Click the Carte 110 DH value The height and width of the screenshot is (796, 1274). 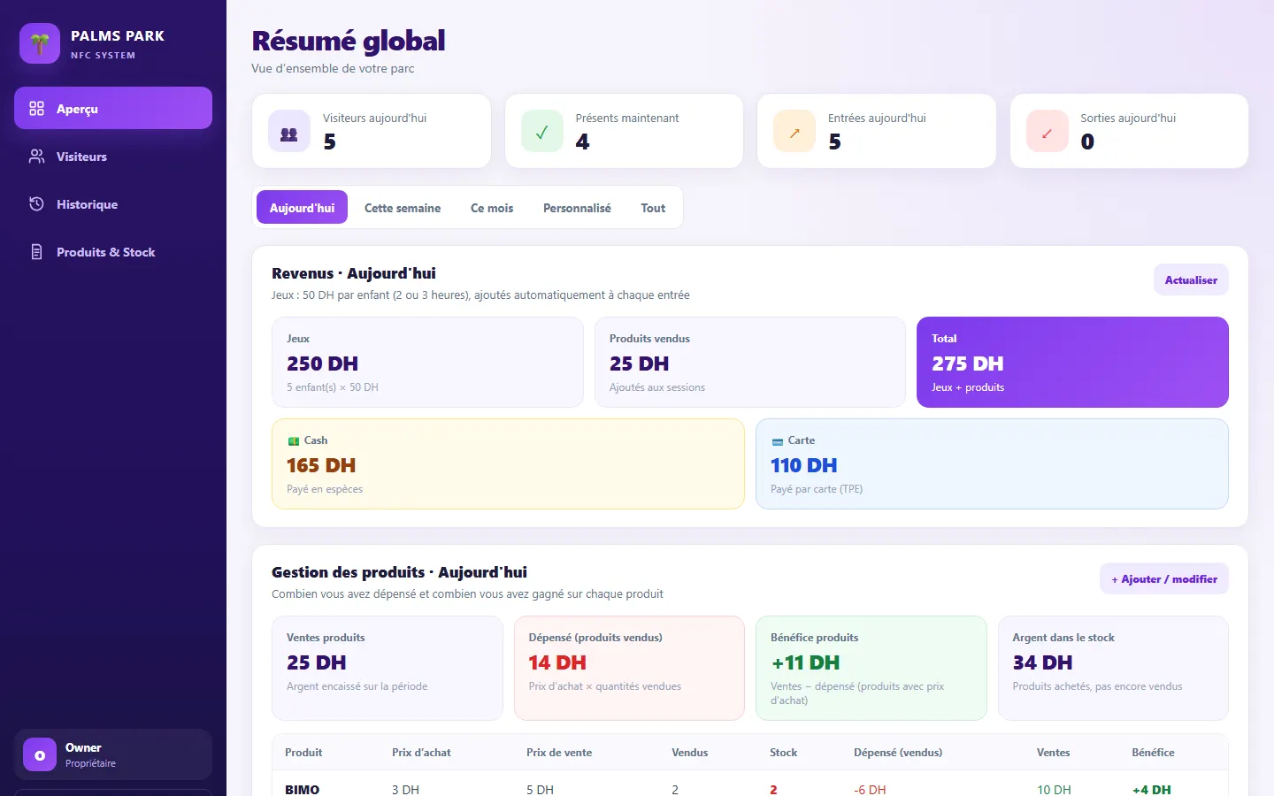[803, 465]
